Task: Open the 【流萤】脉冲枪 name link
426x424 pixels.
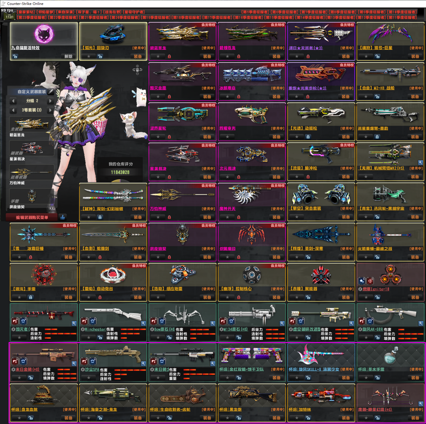Action: 303,168
